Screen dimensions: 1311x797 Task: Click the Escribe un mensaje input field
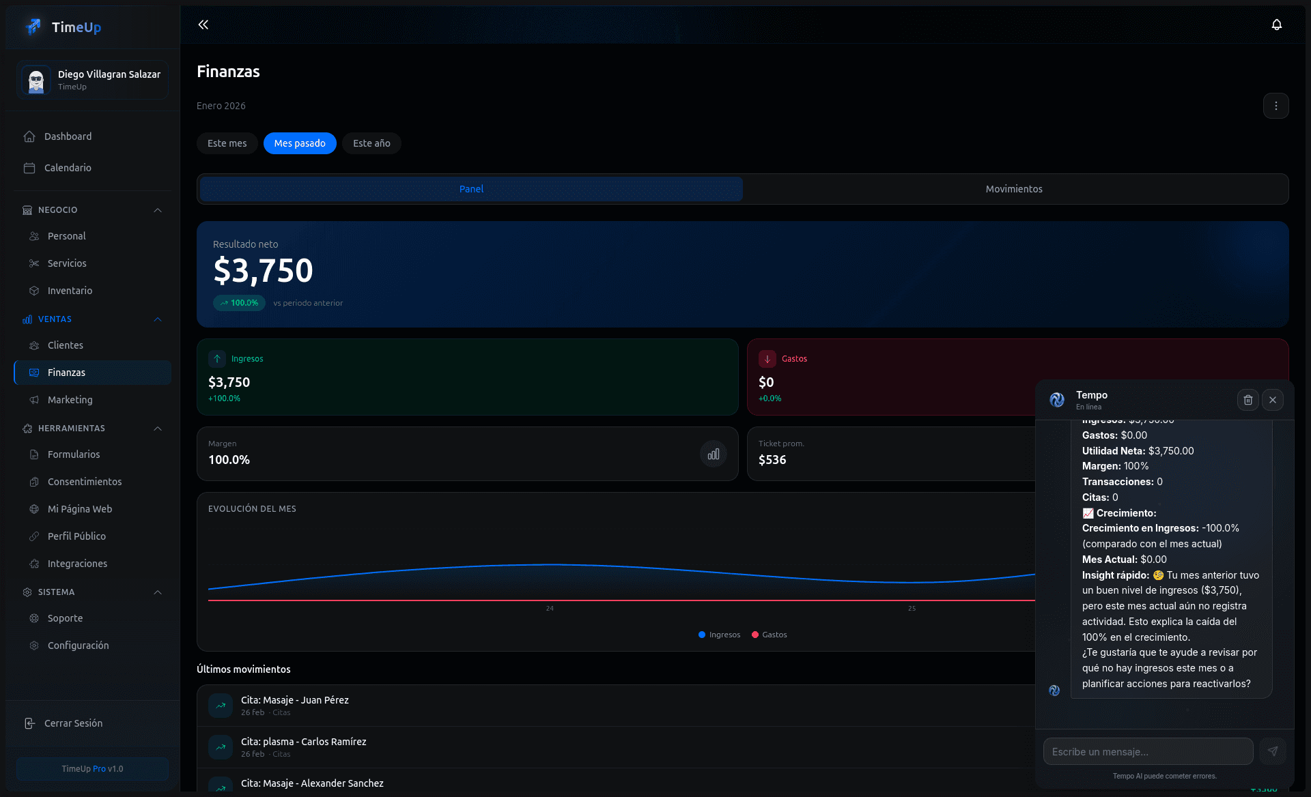1147,751
